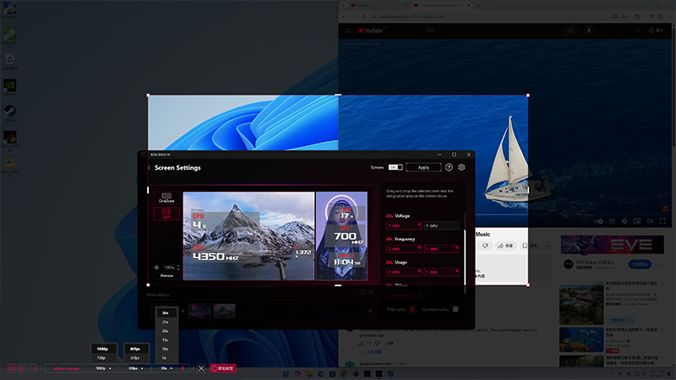Select window capture mode icon in recording bar

point(22,368)
